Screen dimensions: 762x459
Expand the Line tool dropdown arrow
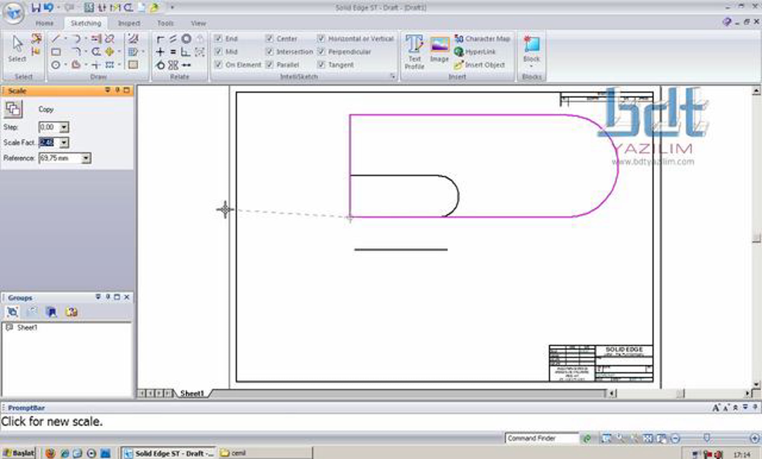(x=65, y=39)
